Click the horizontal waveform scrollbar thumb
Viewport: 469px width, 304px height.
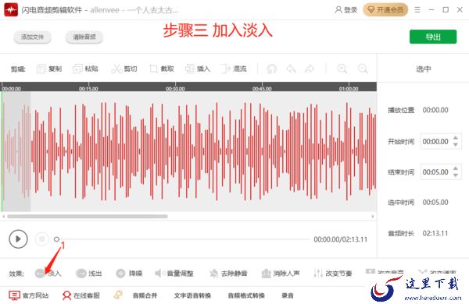pyautogui.click(x=88, y=216)
